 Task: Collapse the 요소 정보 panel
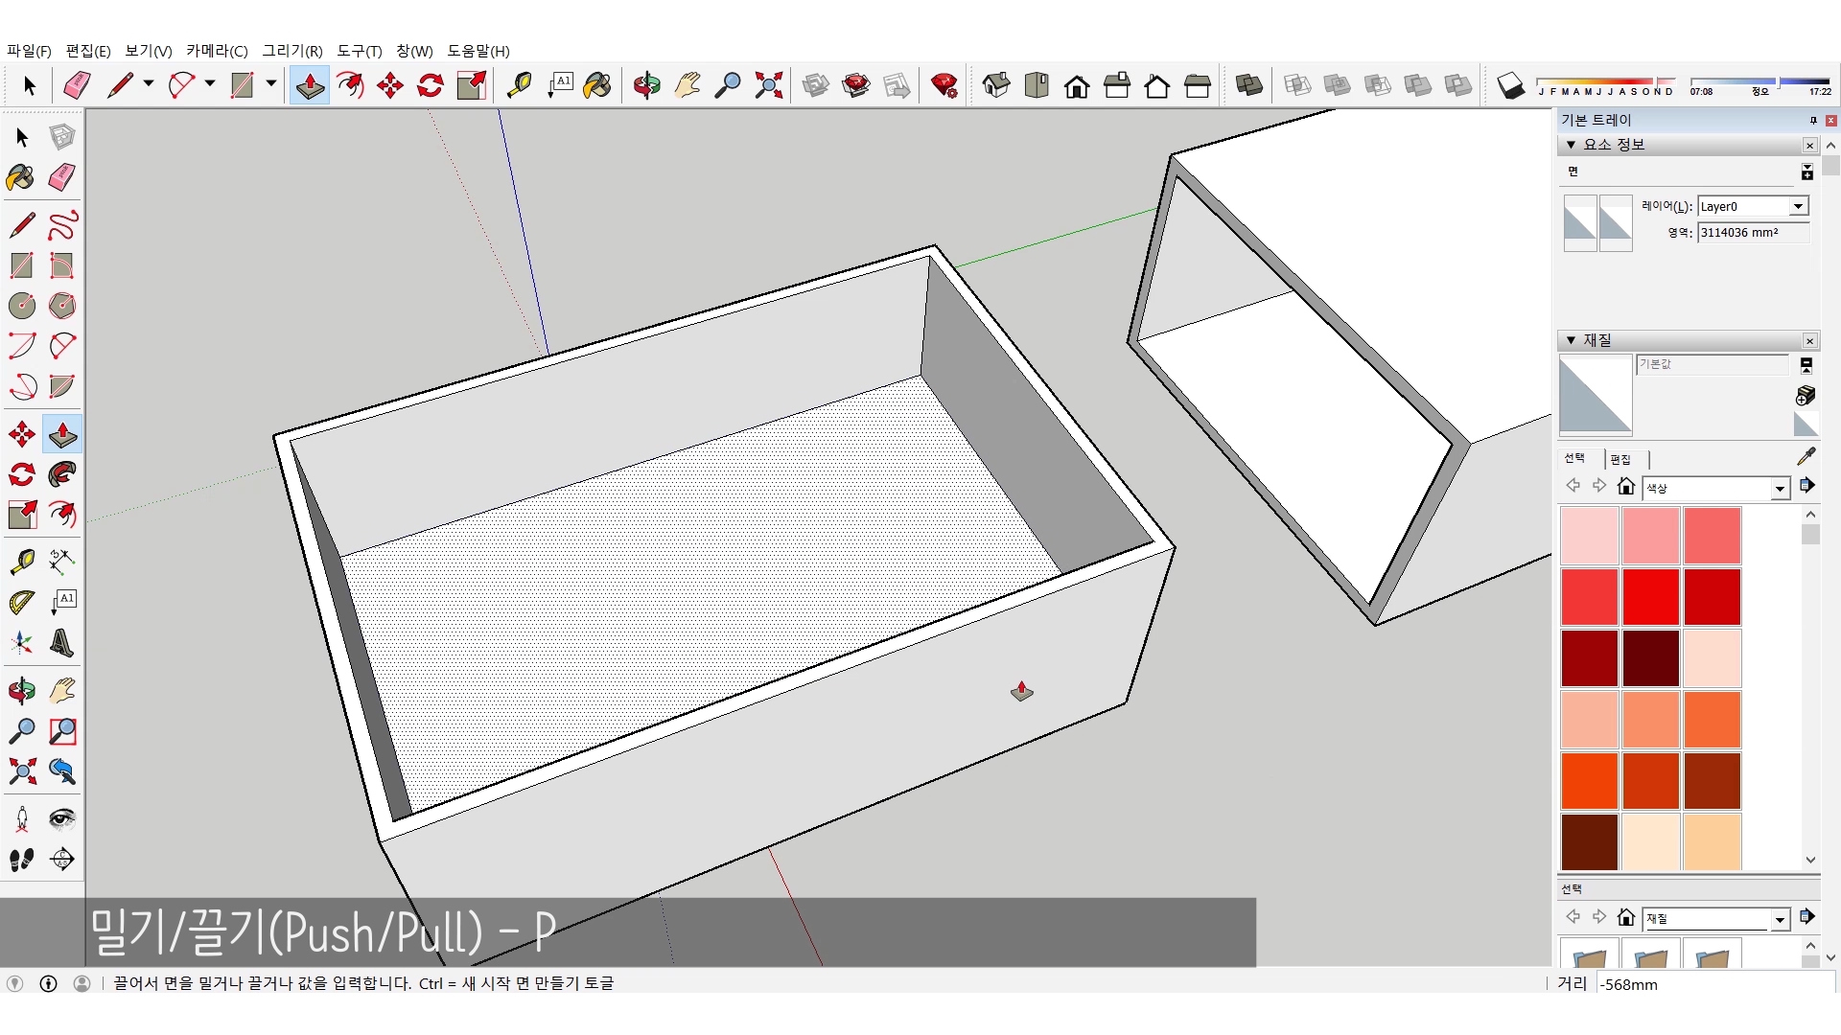pyautogui.click(x=1571, y=145)
